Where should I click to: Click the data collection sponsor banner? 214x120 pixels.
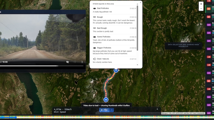click(x=183, y=45)
